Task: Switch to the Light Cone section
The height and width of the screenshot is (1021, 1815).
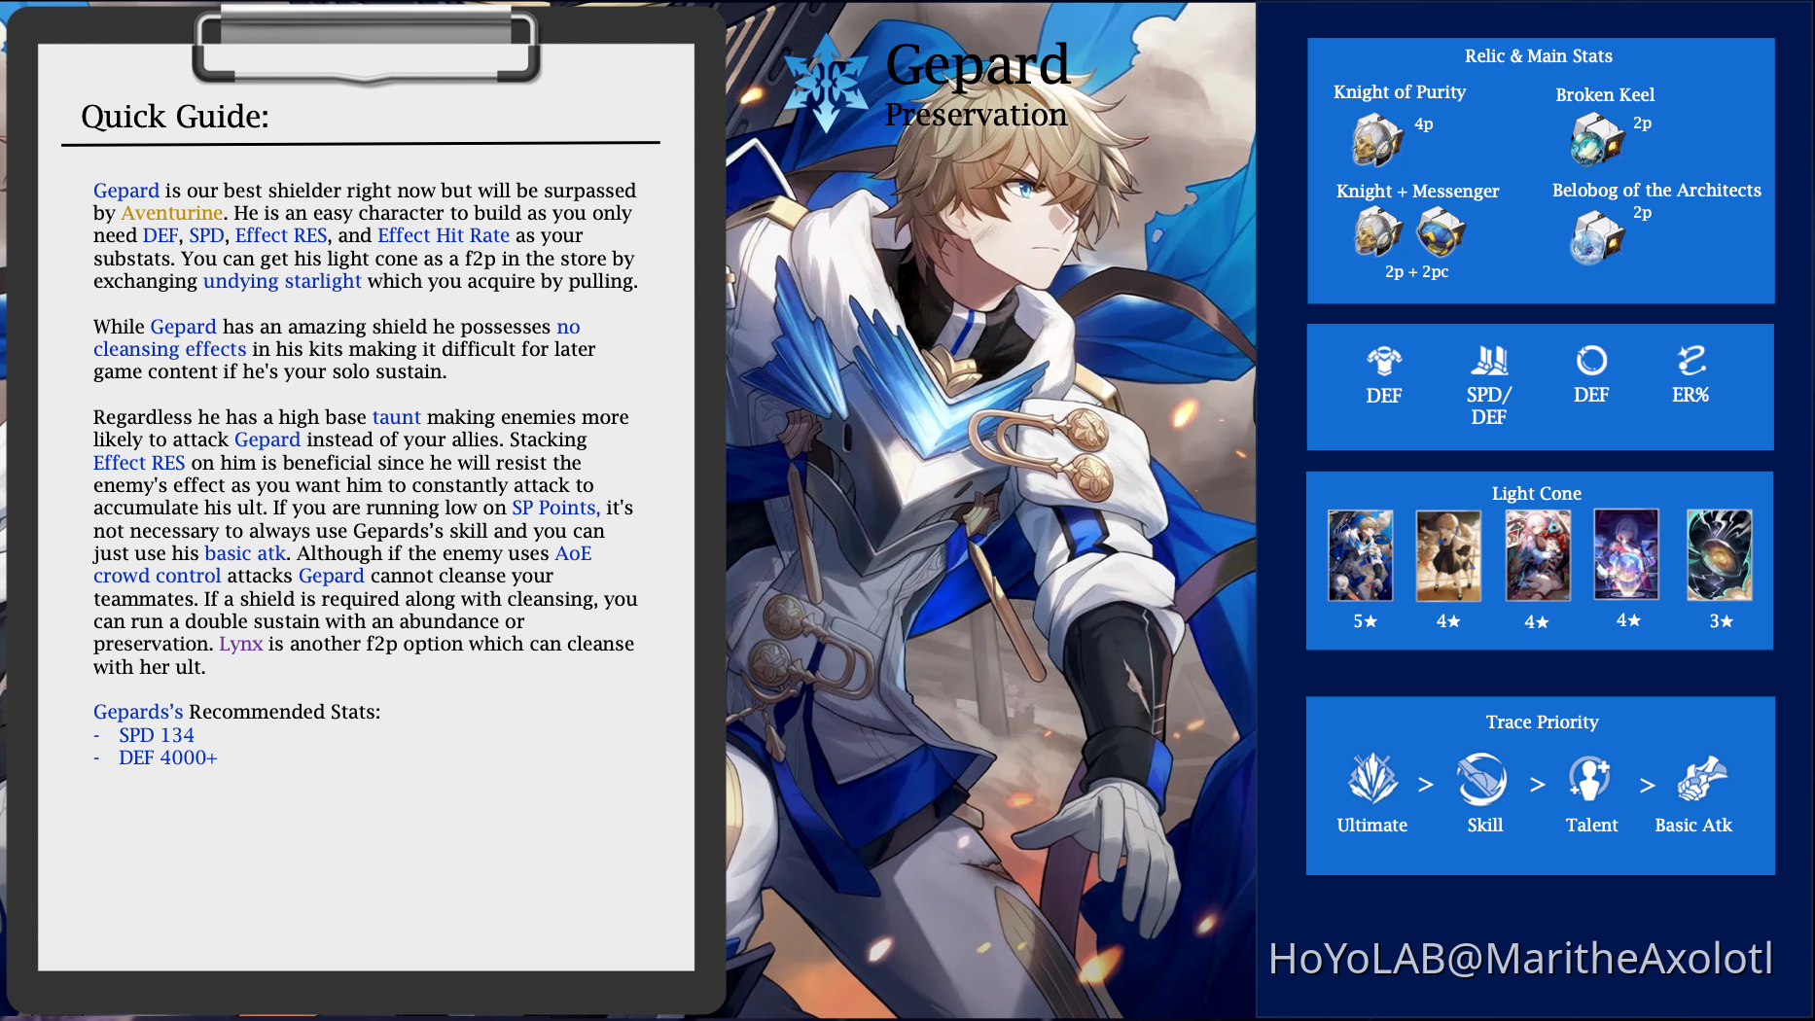Action: tap(1537, 493)
